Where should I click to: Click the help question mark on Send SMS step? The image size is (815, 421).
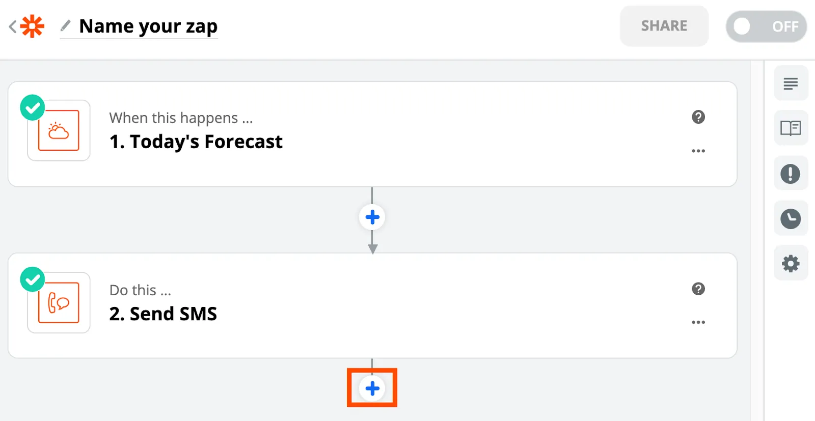click(698, 289)
